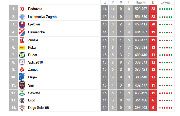Screen dimensions: 180x116
Task: Open the Split 2010 team link
Action: point(35,63)
